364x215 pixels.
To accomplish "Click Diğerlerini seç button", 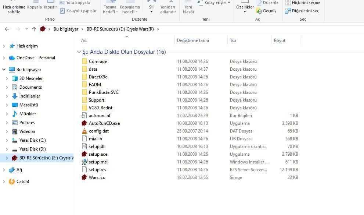I will click(302, 11).
